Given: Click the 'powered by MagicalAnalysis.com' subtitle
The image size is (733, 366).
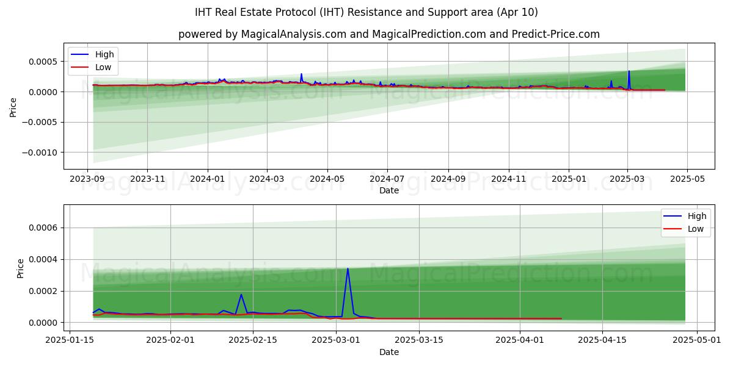Looking at the screenshot, I should [389, 34].
